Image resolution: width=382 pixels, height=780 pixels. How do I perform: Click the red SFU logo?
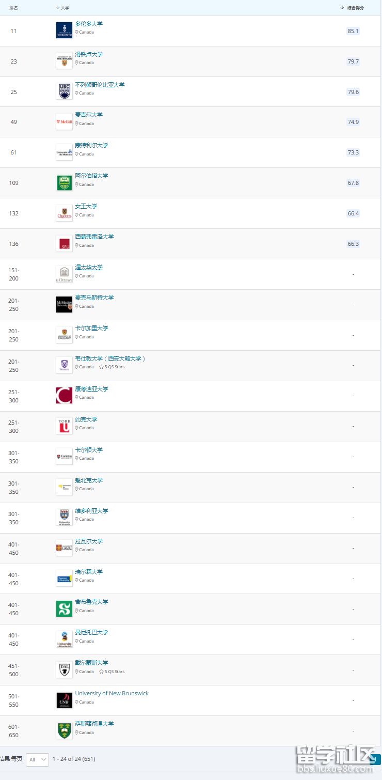64,244
